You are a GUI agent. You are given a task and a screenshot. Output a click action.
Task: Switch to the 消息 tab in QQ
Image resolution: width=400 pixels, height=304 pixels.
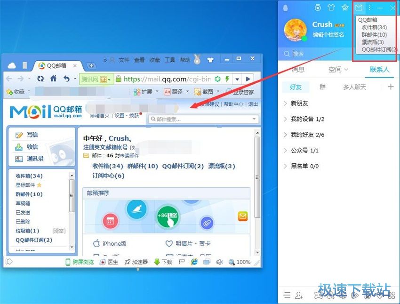[x=298, y=69]
